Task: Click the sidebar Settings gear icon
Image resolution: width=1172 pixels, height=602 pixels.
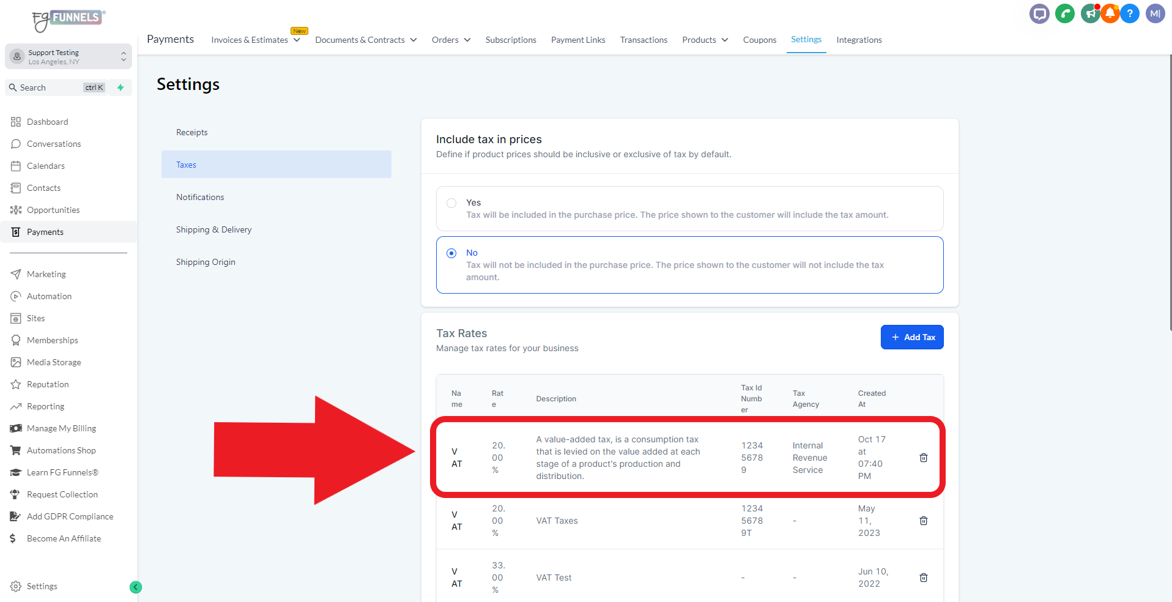Action: click(x=16, y=586)
